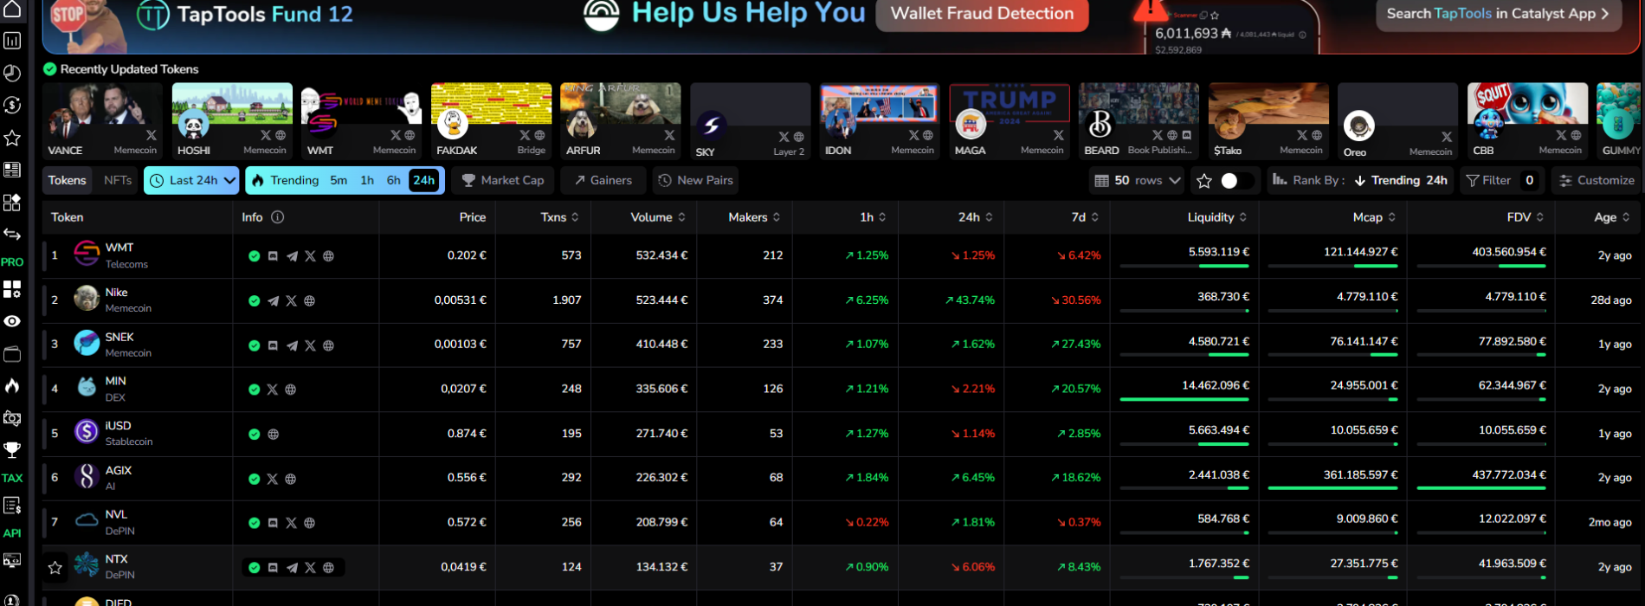1645x606 pixels.
Task: Select the 1h trending timeframe
Action: (x=367, y=180)
